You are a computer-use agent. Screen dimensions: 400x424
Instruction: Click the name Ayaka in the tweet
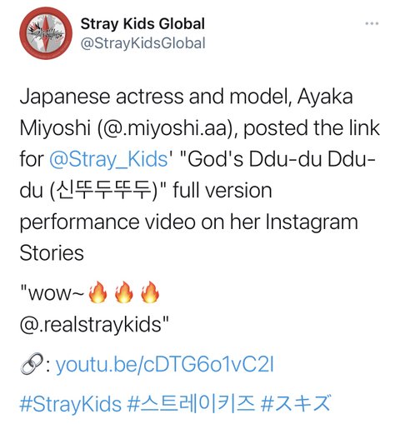[x=325, y=97]
